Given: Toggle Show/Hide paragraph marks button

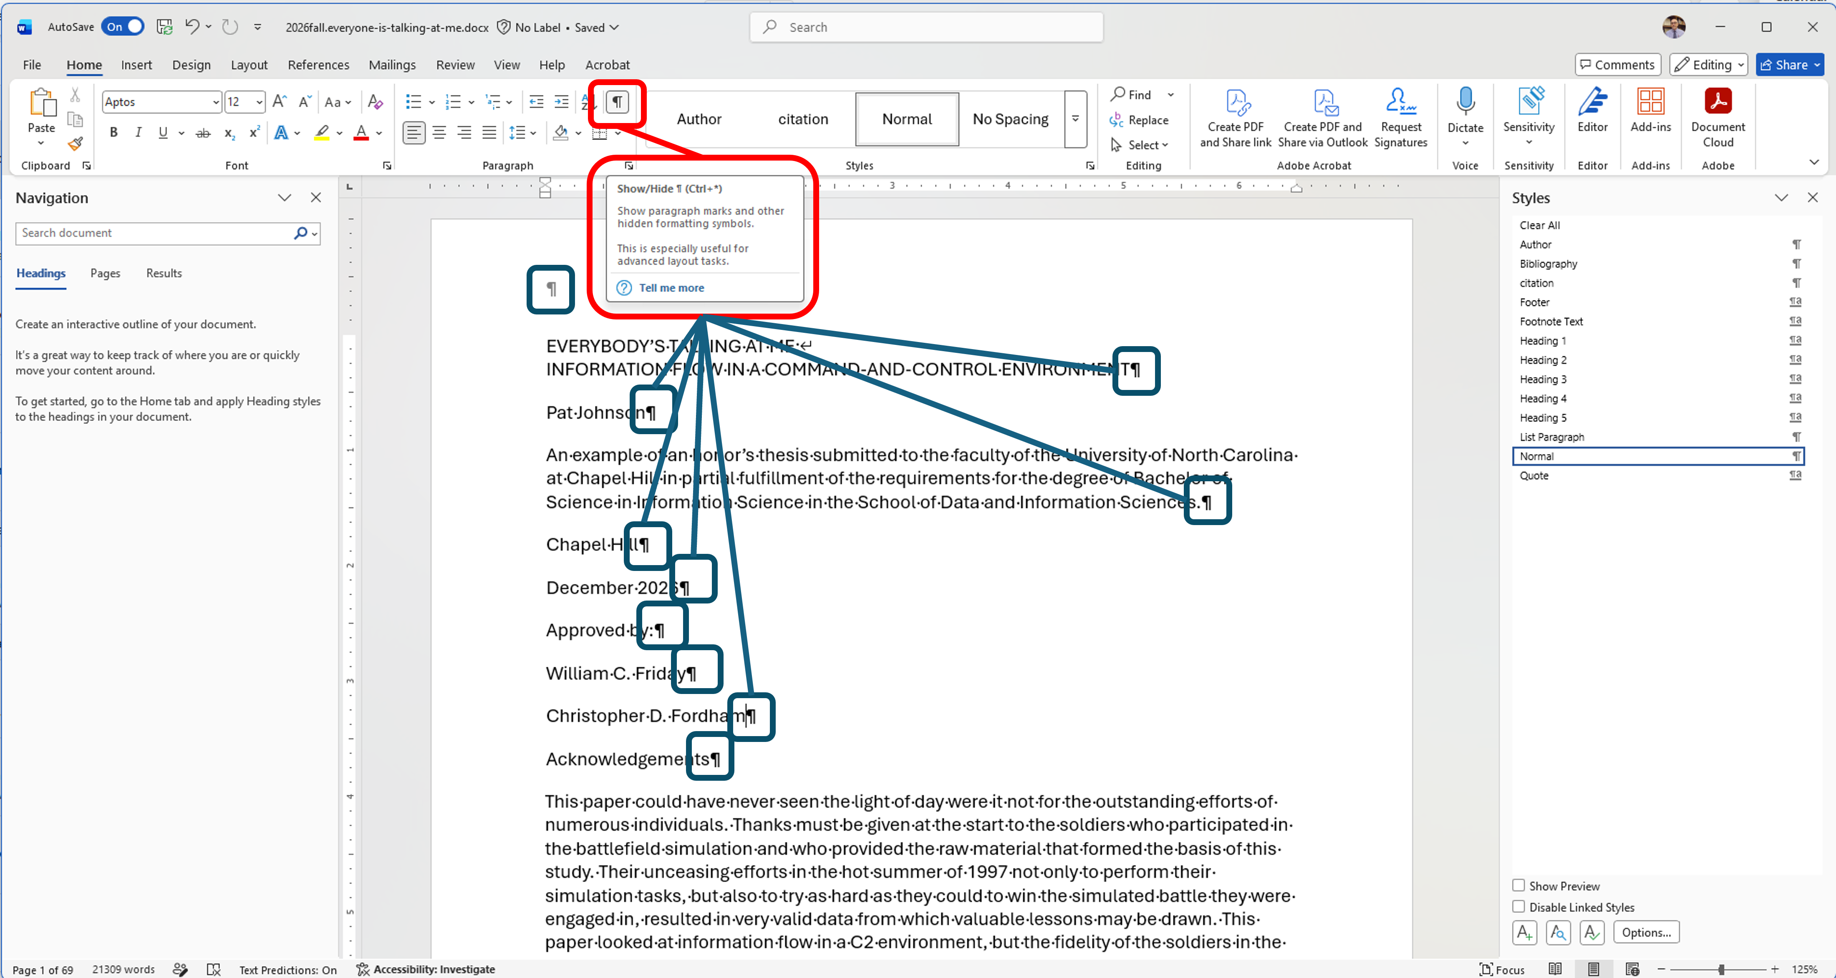Looking at the screenshot, I should coord(618,102).
